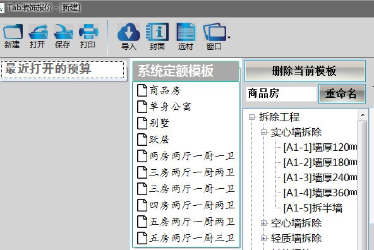This screenshot has height=250, width=374.
Task: Click the 删除当前模板 button
Action: [x=305, y=71]
